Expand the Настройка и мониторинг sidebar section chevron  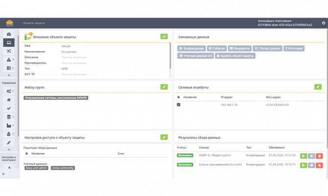[9, 168]
